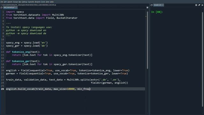The width and height of the screenshot is (204, 115).
Task: Click 'tokenize_ger' function name on line 17
Action: (21, 61)
